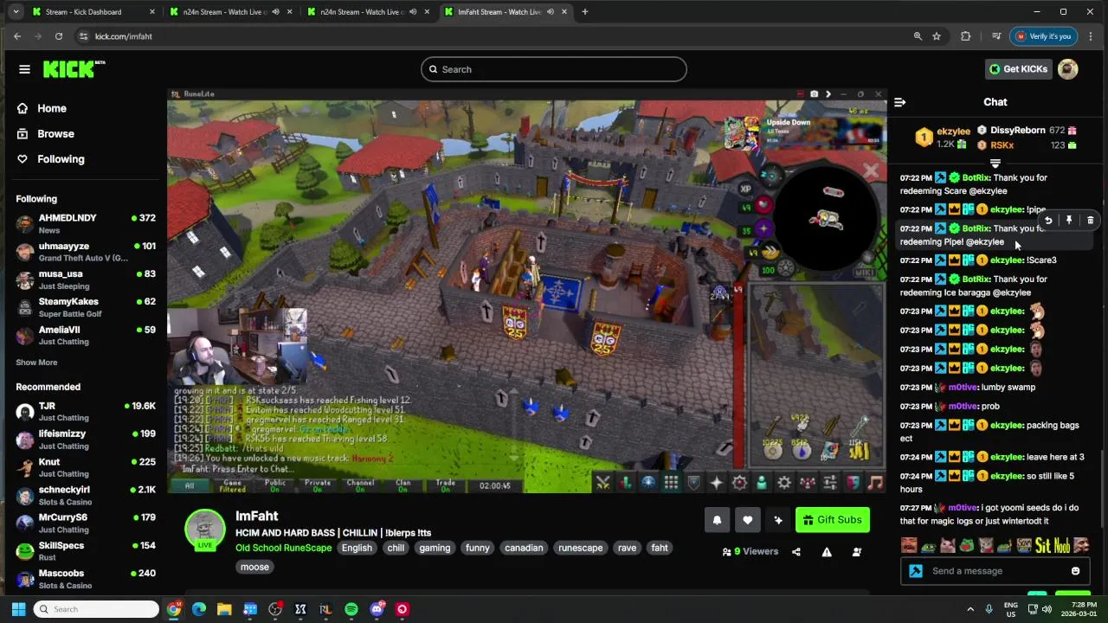Open TJR recommended channel
Screen dimensions: 1108x623
(85, 412)
